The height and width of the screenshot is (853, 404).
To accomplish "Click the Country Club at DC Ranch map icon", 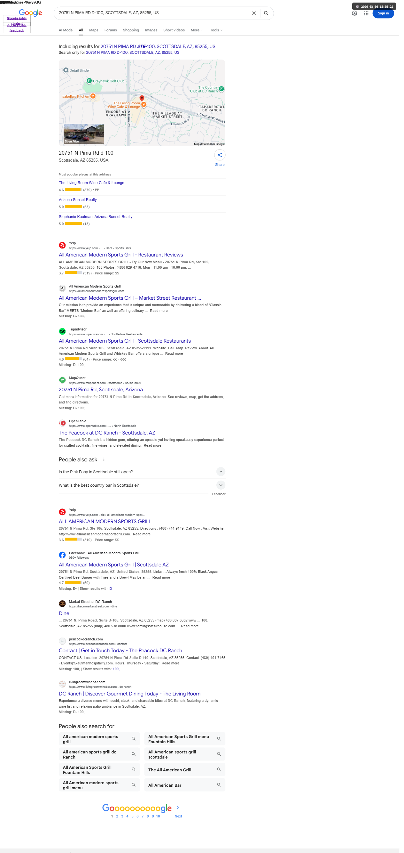I will click(224, 90).
